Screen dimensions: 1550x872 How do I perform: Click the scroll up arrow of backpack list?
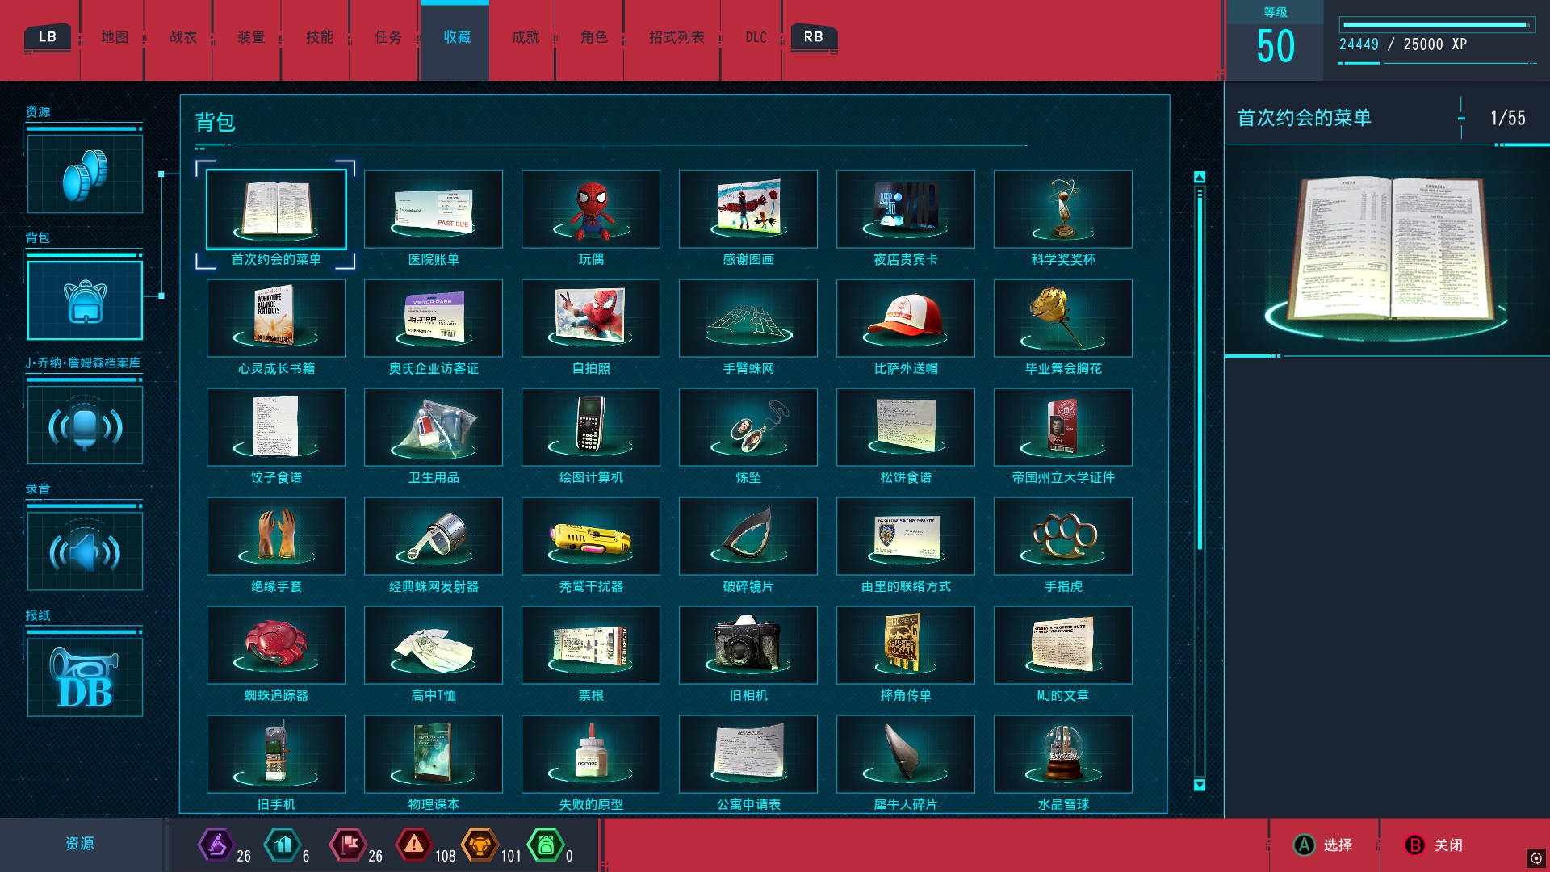pyautogui.click(x=1200, y=177)
